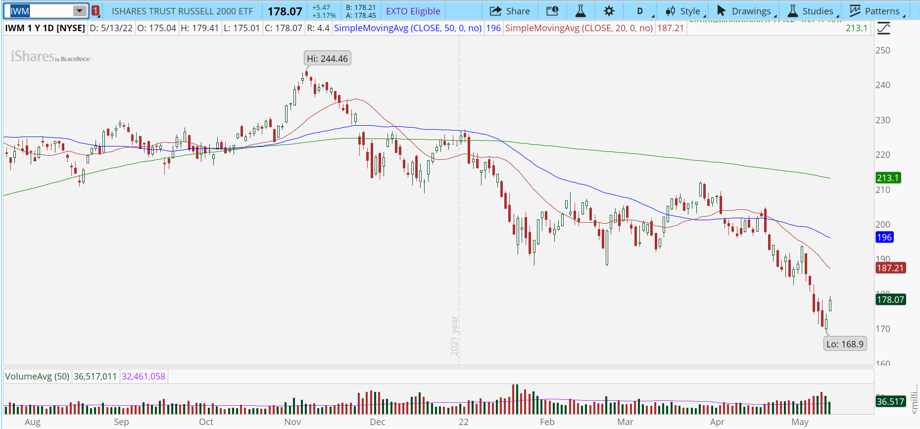Image resolution: width=920 pixels, height=429 pixels.
Task: Click the Nov label on time axis
Action: click(x=292, y=422)
